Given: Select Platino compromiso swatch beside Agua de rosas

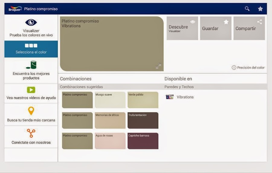Looking at the screenshot, I should pos(77,141).
